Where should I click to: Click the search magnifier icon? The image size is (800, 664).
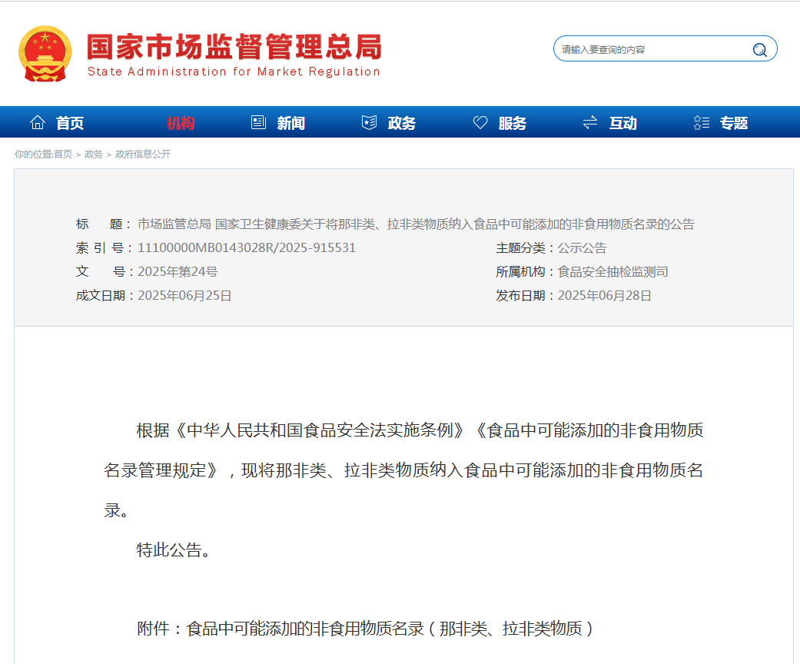coord(759,50)
